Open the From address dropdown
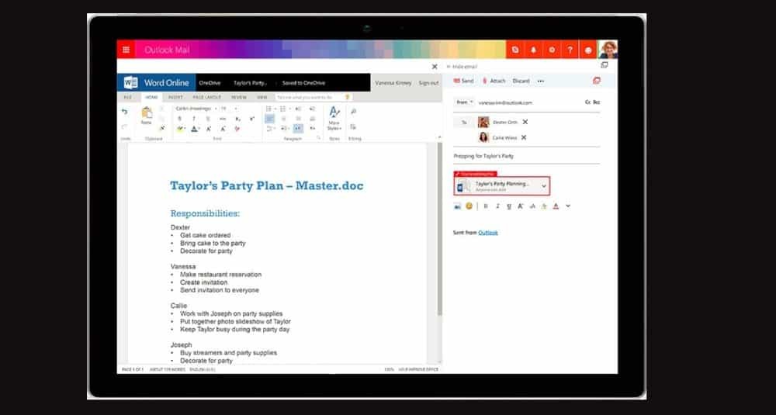 tap(464, 102)
